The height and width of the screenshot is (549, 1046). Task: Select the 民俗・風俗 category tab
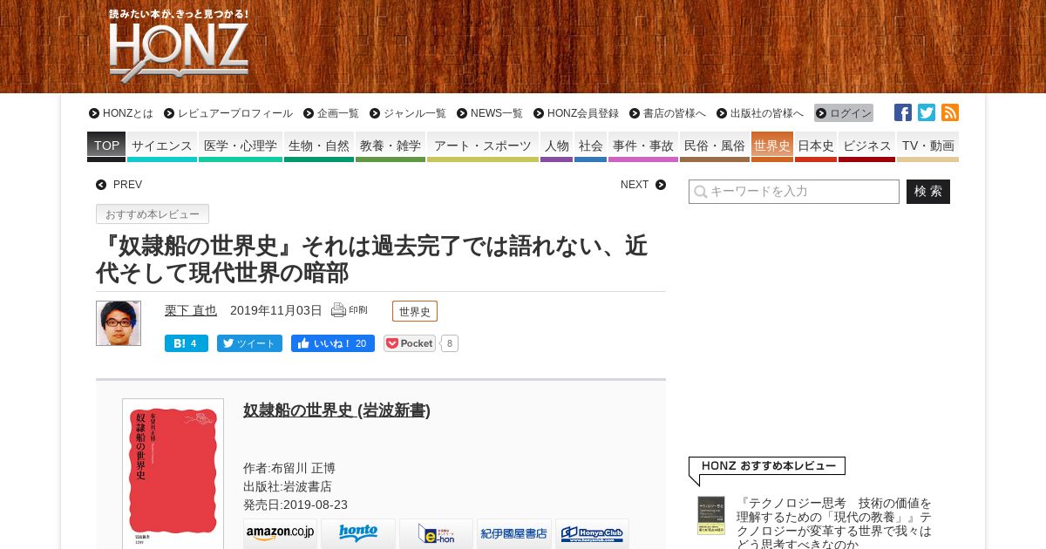point(715,146)
